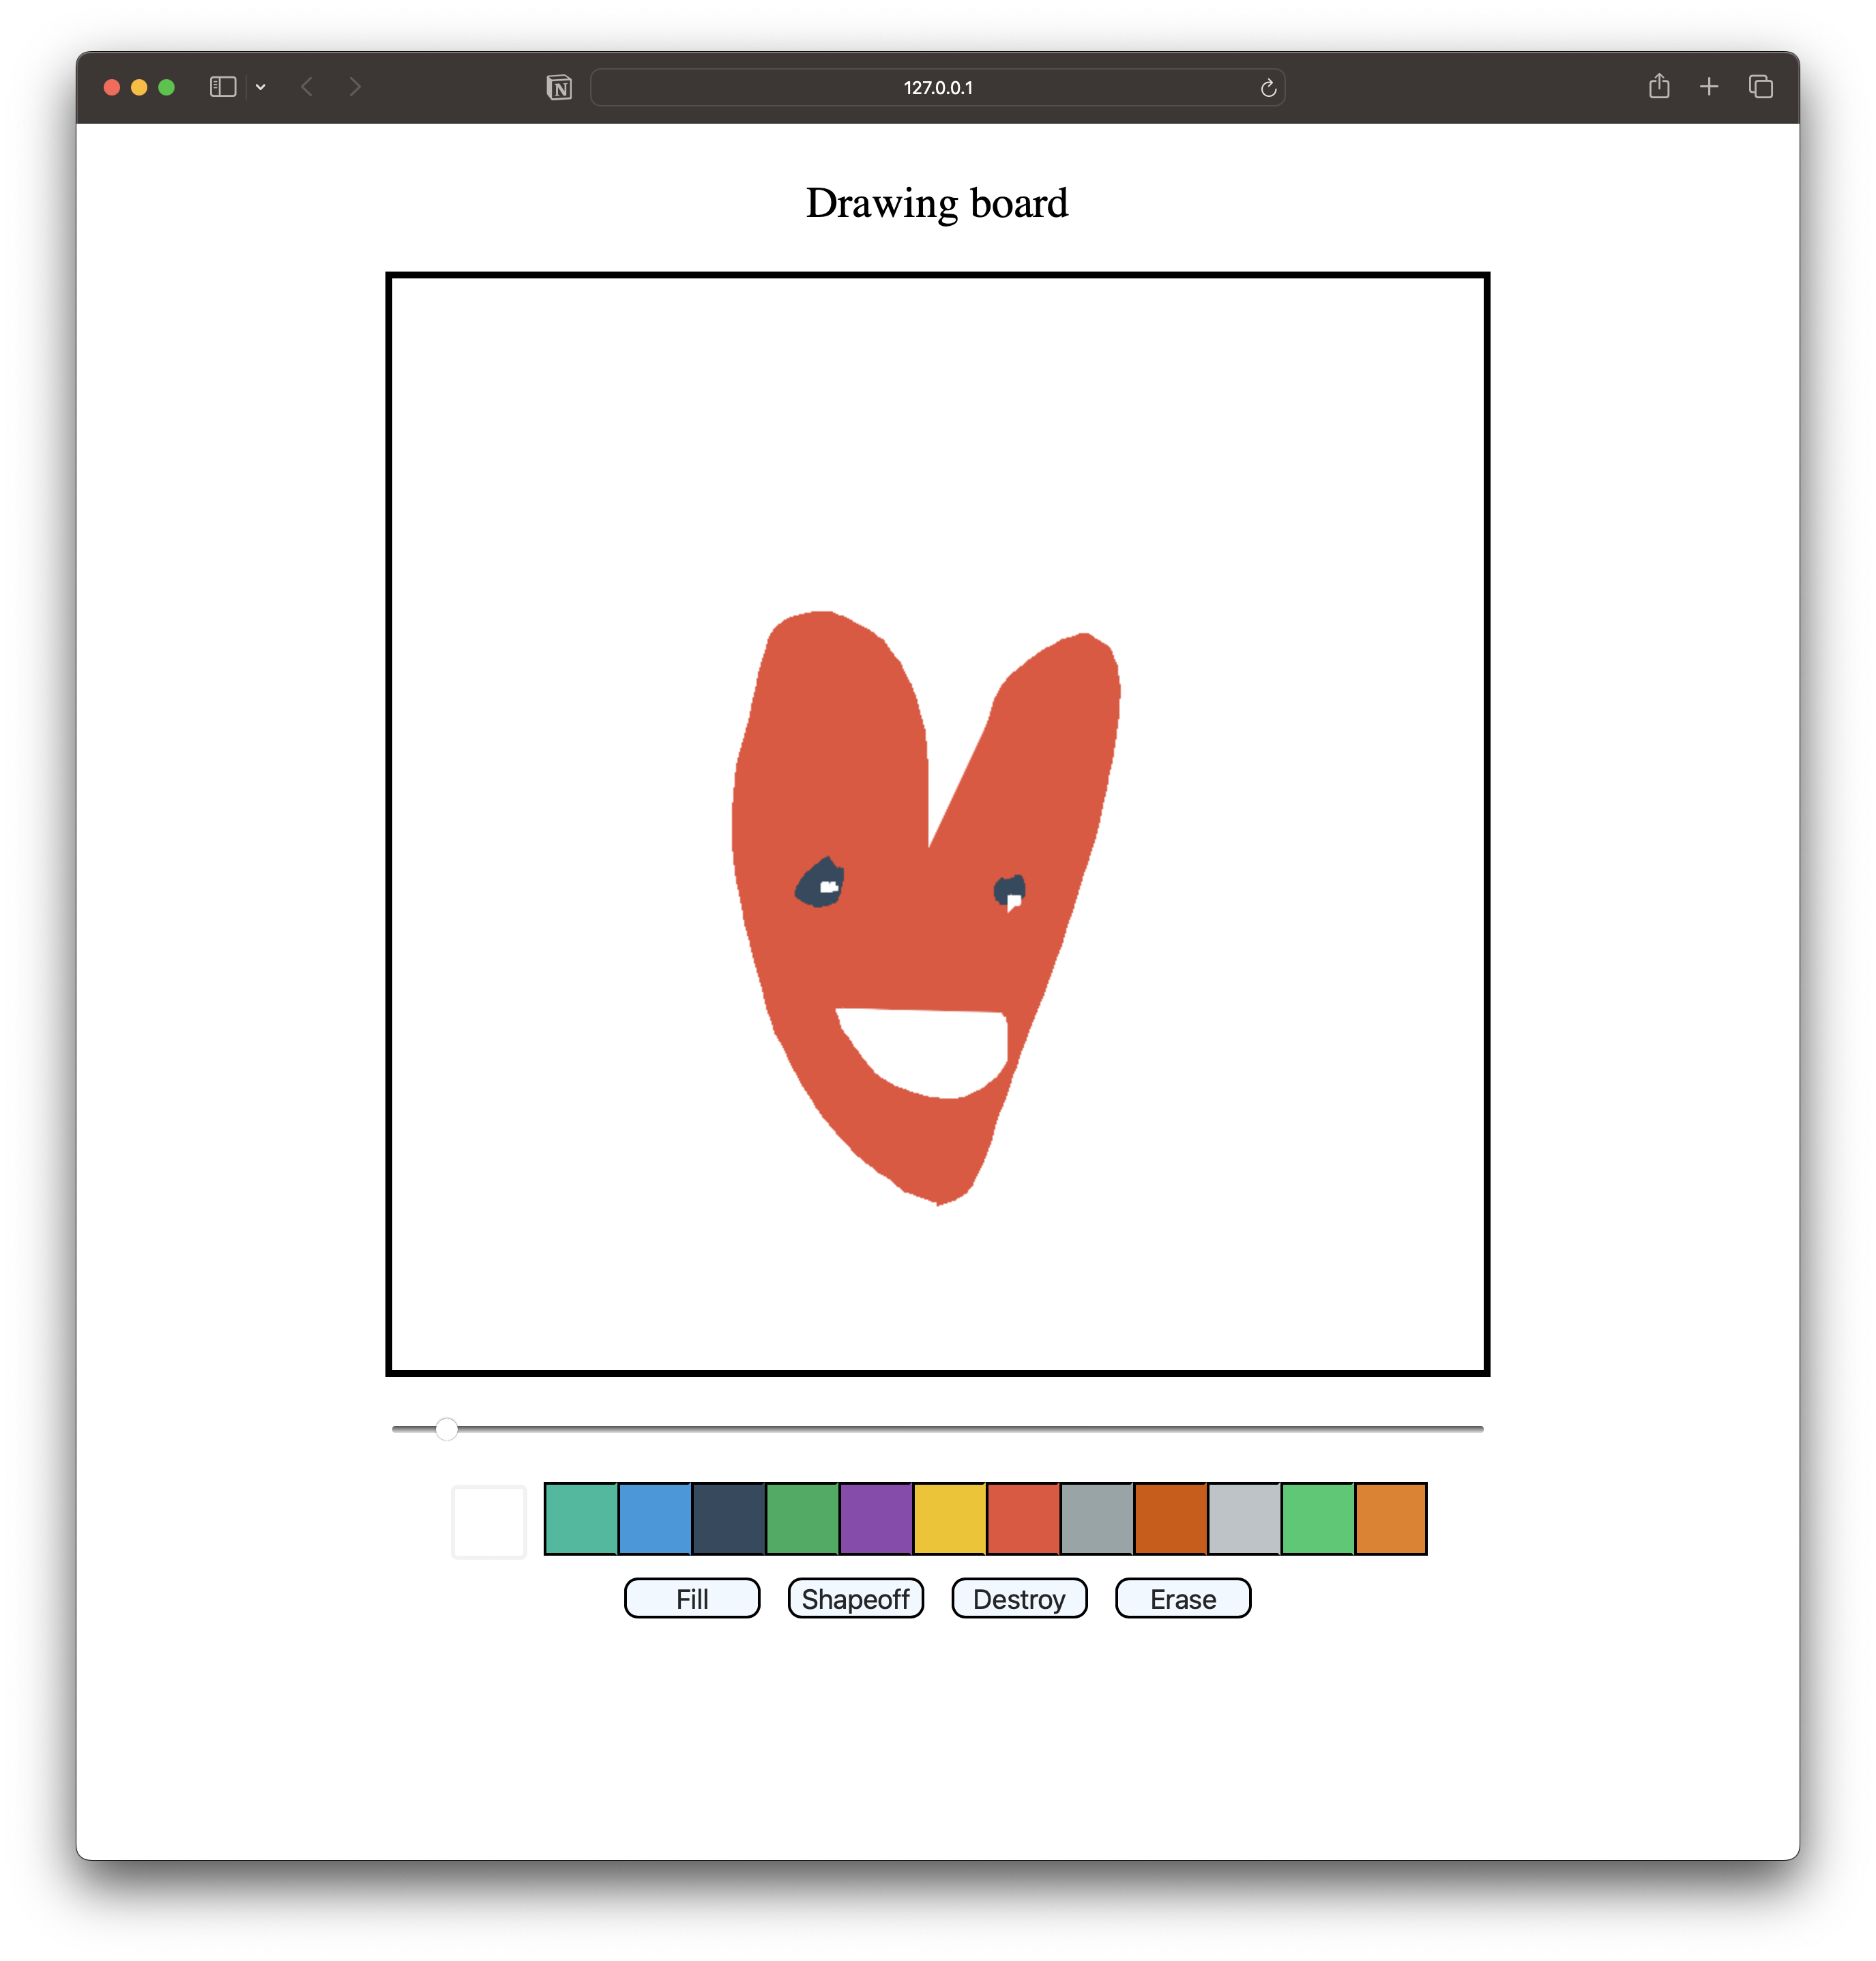1876x1961 pixels.
Task: Pick the purple color swatch
Action: pos(875,1518)
